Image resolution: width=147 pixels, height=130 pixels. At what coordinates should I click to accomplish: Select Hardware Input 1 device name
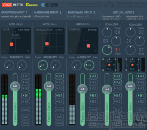coord(16,16)
